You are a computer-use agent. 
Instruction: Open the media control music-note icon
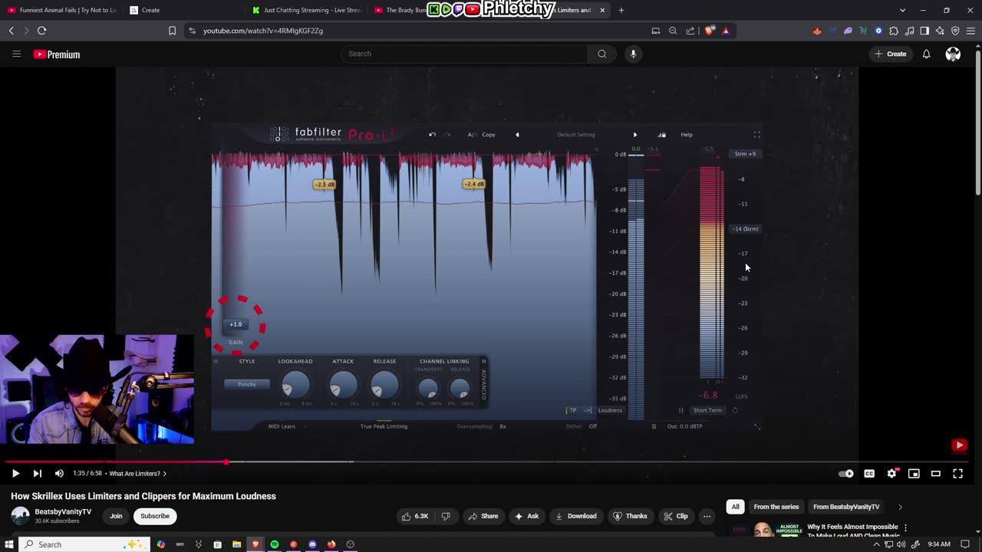(909, 31)
